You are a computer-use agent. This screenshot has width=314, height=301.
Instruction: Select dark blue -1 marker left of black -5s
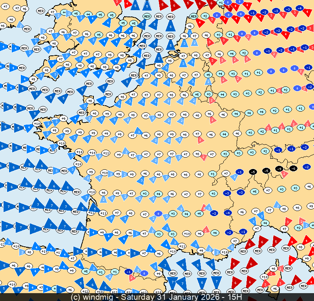pyautogui.click(x=239, y=172)
